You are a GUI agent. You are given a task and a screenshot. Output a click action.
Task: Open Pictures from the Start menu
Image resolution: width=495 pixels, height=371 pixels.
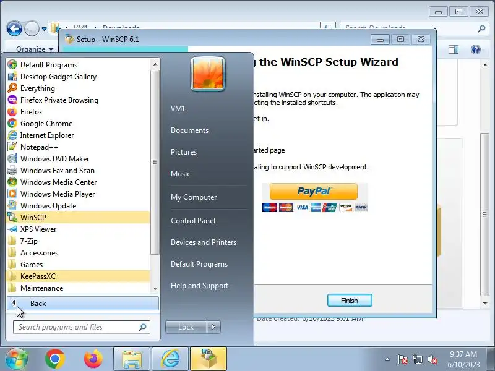click(x=184, y=151)
